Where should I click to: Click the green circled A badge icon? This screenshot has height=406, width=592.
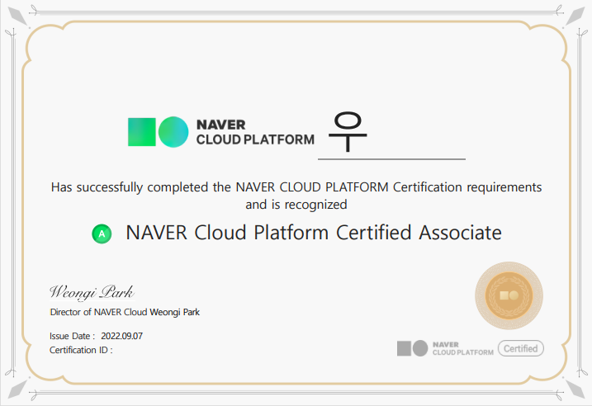coord(102,234)
